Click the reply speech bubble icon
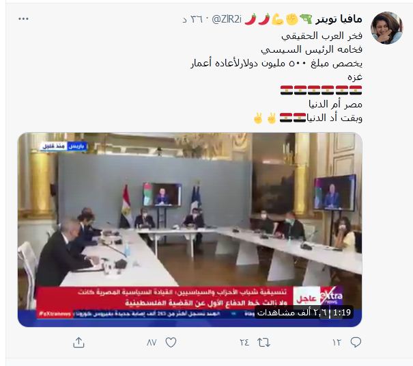 click(356, 342)
